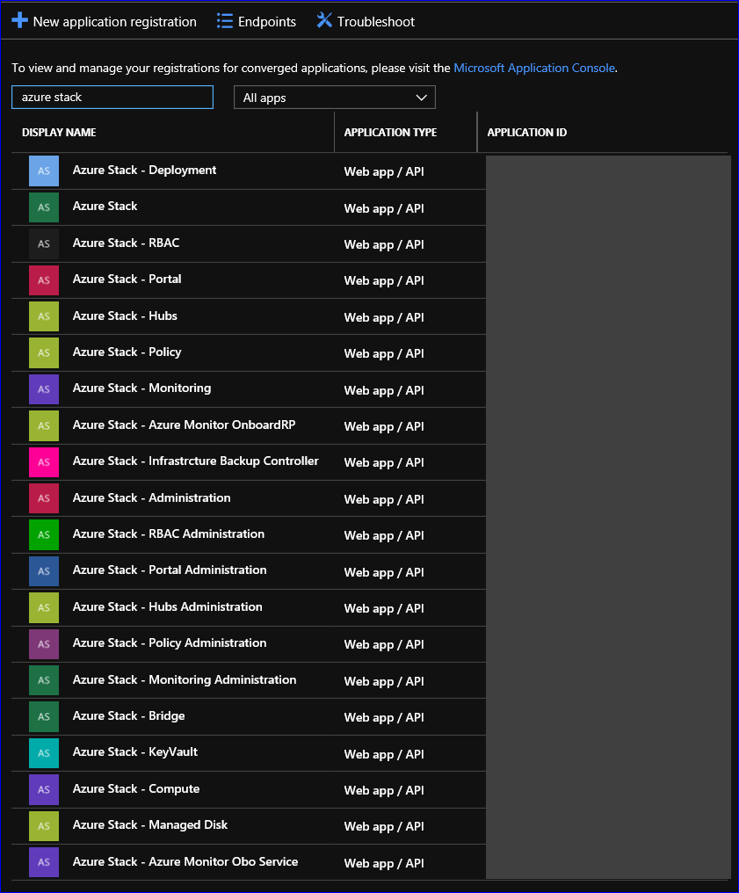Open the Endpoints toolbar item
The image size is (739, 893).
point(266,22)
